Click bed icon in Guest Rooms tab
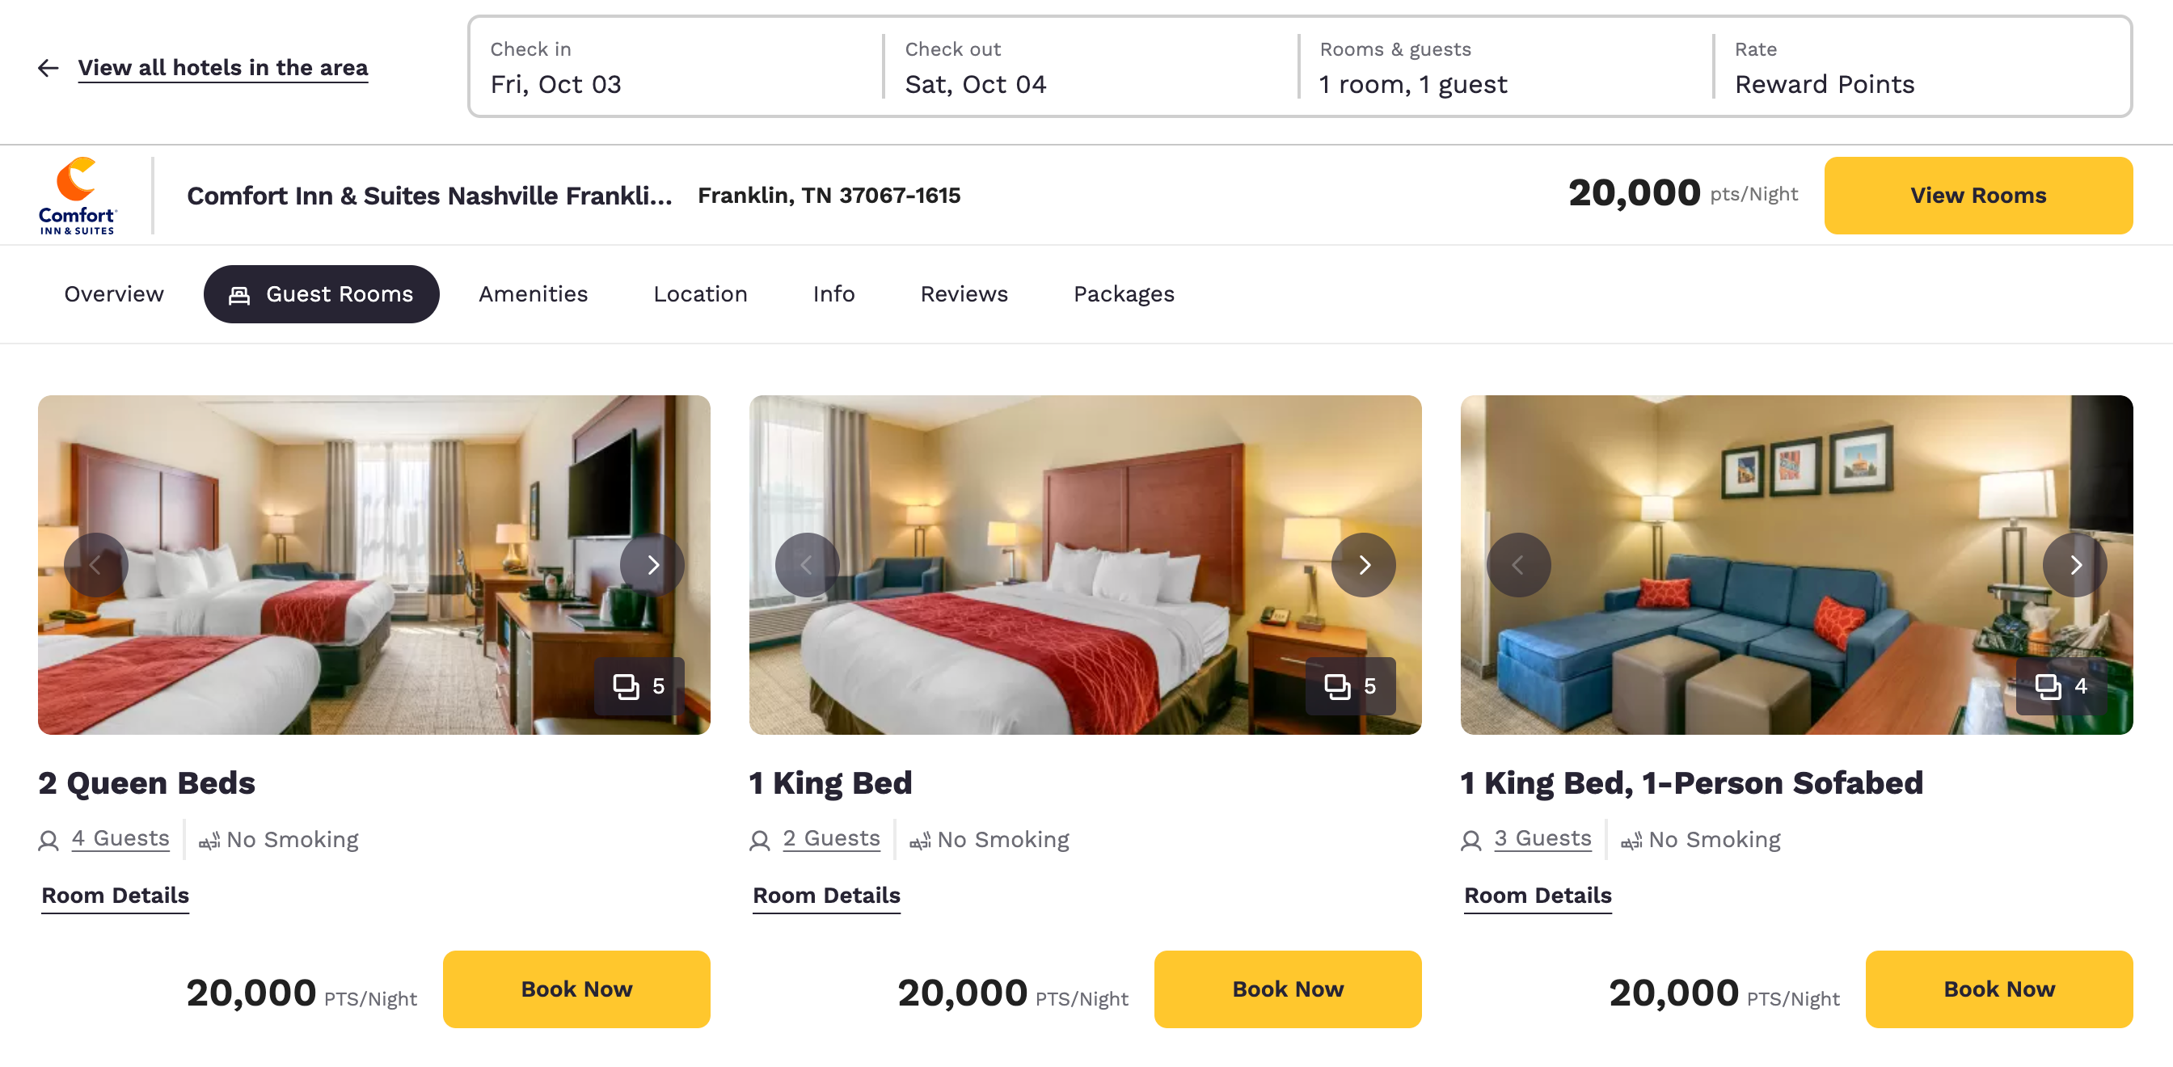This screenshot has width=2173, height=1067. coord(238,293)
